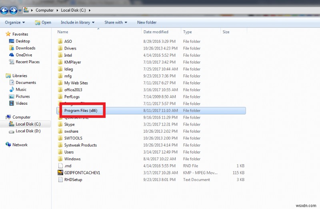Sort by Date modified column header
This screenshot has width=320, height=209.
(156, 32)
